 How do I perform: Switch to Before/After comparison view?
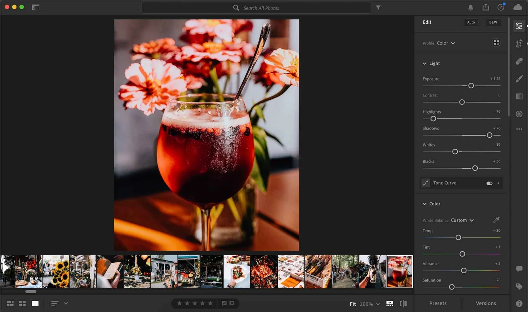[403, 303]
